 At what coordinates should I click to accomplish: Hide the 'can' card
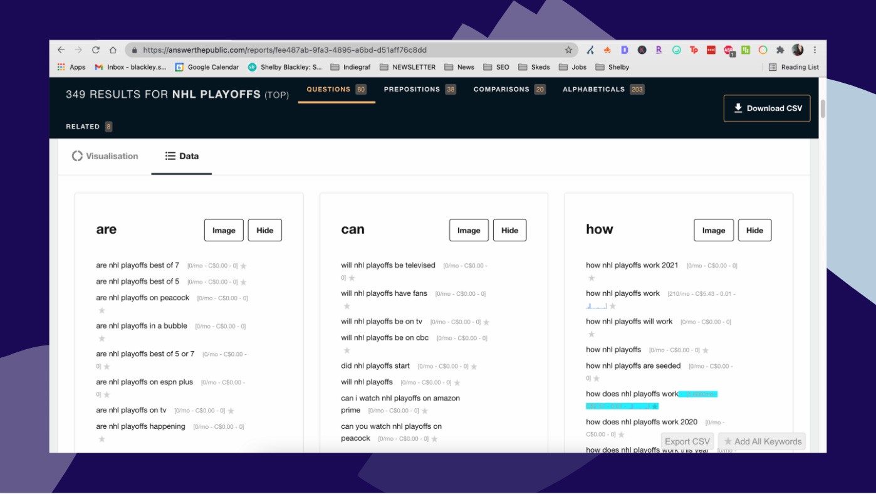(510, 230)
